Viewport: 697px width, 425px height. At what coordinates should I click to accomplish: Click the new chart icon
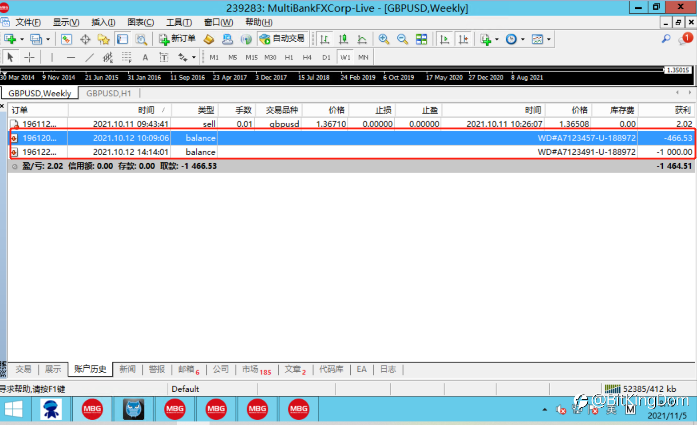pyautogui.click(x=10, y=39)
